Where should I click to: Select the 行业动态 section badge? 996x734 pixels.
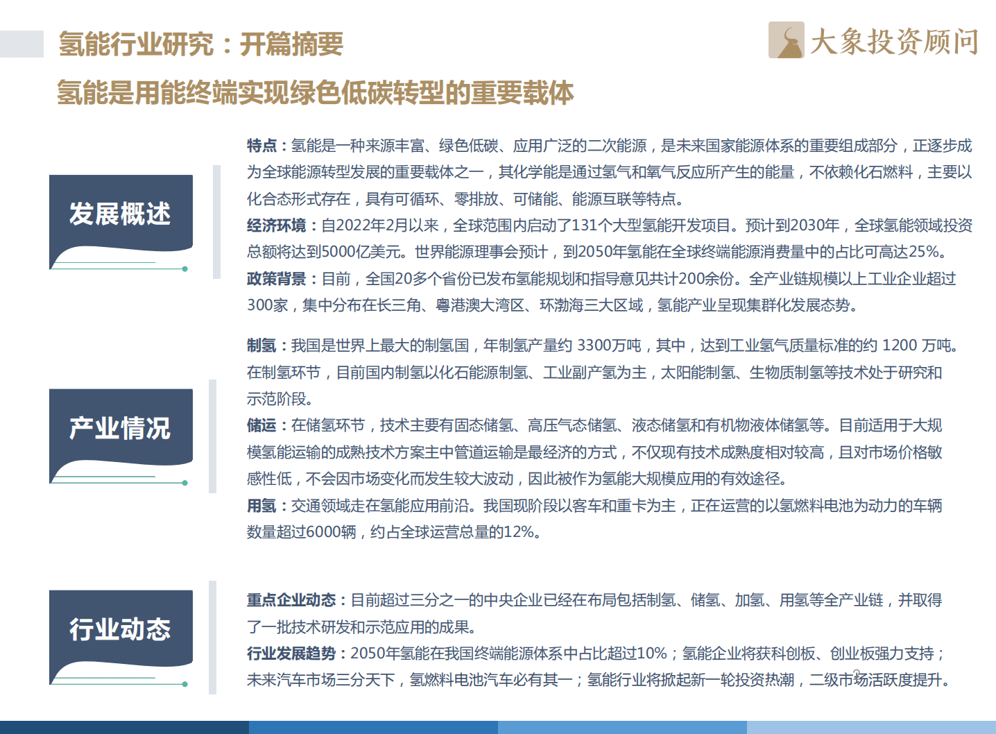(121, 629)
